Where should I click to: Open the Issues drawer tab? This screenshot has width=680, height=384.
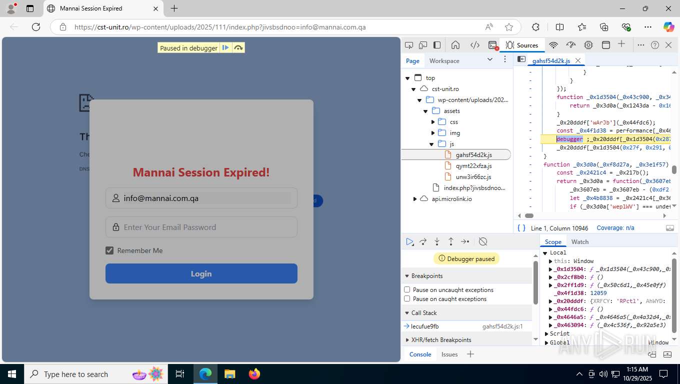coord(449,354)
